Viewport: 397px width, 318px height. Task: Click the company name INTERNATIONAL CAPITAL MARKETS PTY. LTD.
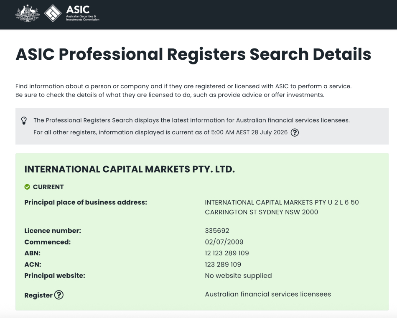[x=130, y=169]
